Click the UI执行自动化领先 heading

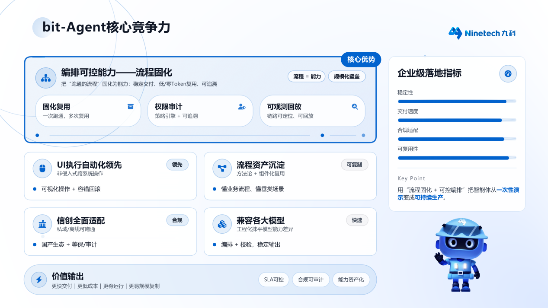click(90, 165)
